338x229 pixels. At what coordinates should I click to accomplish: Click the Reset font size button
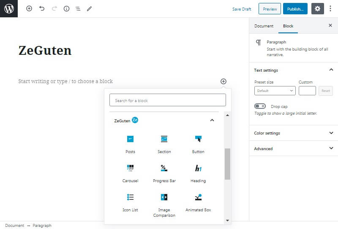326,91
